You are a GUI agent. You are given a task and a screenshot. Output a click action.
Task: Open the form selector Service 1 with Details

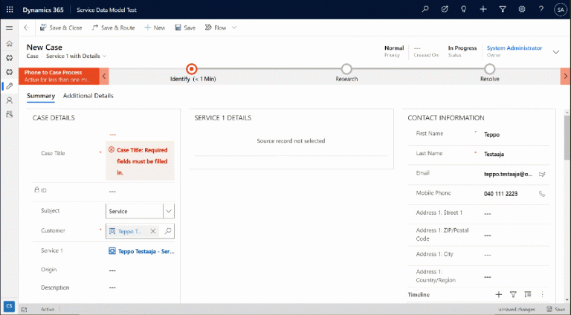76,56
